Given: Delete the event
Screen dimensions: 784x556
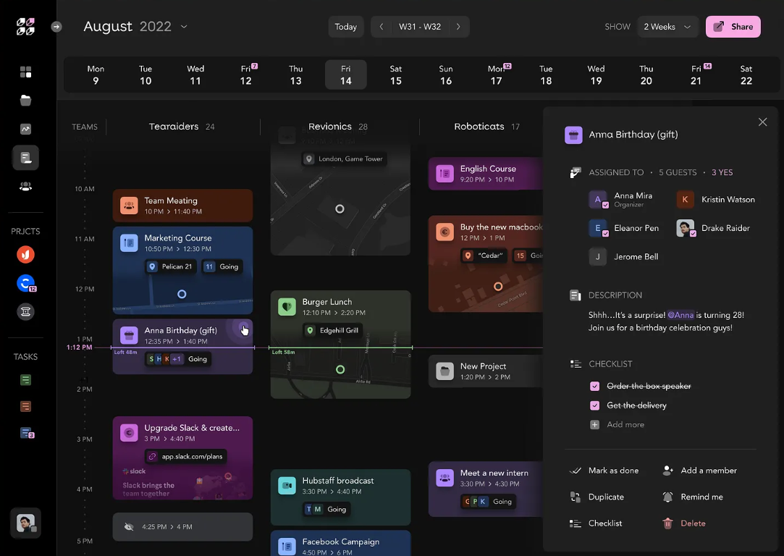Looking at the screenshot, I should (x=684, y=523).
